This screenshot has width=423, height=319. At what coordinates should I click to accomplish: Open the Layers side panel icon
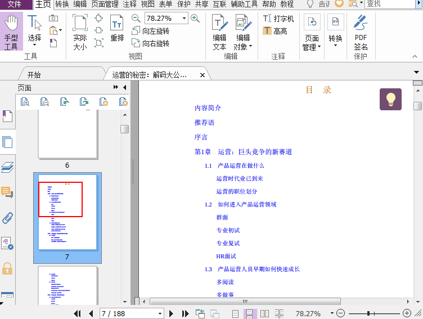[7, 167]
